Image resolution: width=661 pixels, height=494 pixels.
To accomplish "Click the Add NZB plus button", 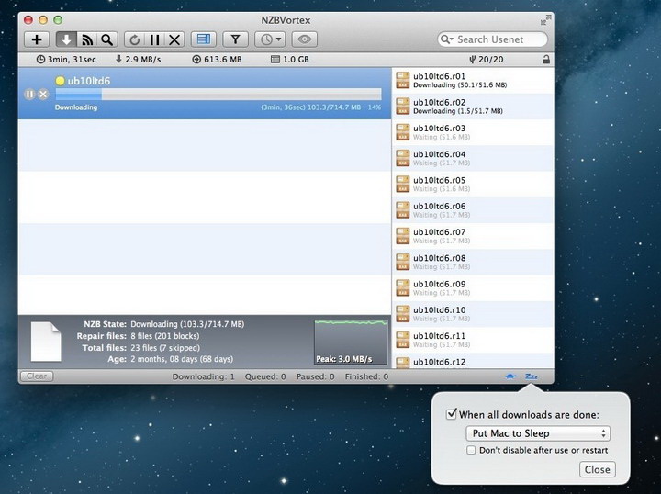I will tap(37, 39).
